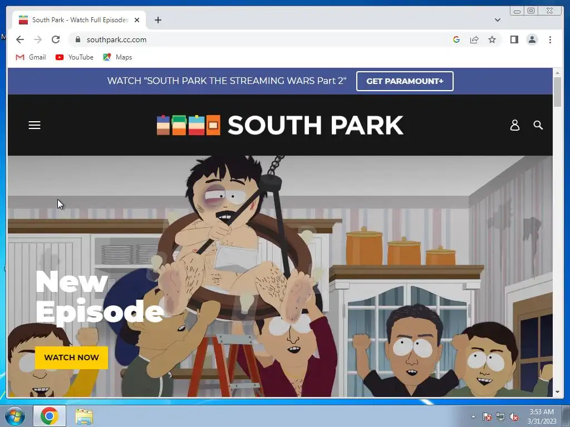Open the Chrome profile avatar

(x=532, y=39)
